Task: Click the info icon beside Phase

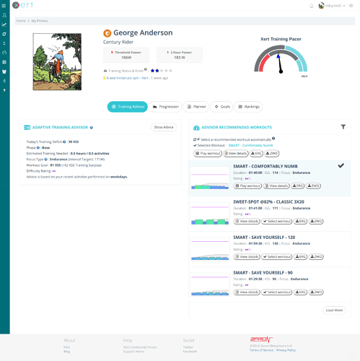Action: (38, 147)
